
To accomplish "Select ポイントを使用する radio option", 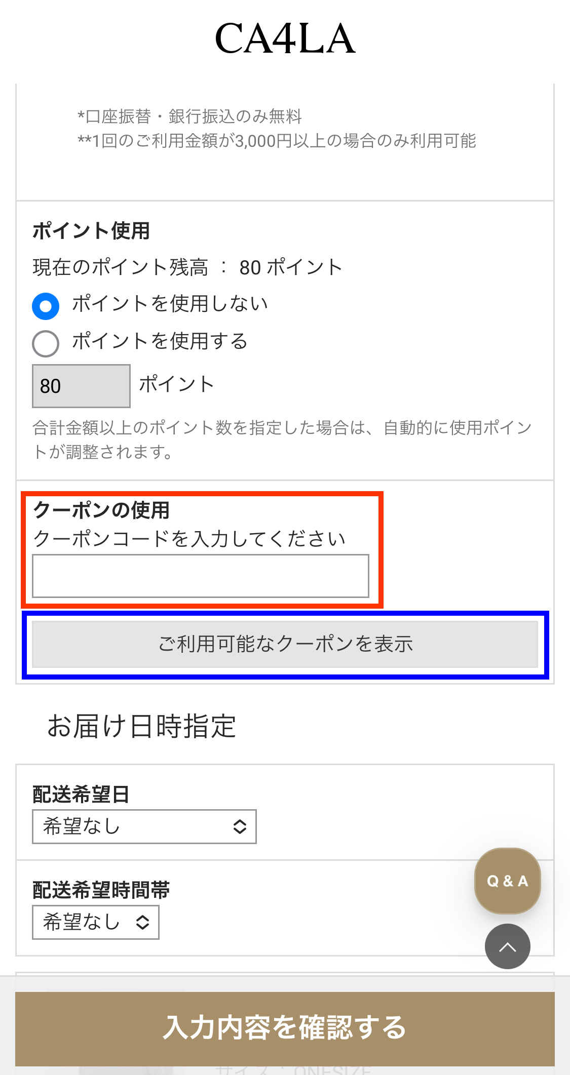I will tap(46, 344).
